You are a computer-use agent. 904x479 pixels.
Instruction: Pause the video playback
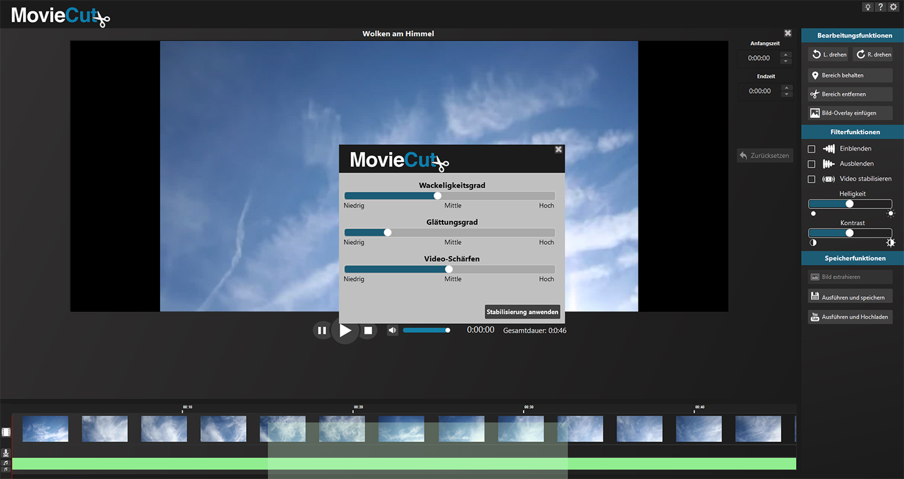click(322, 330)
